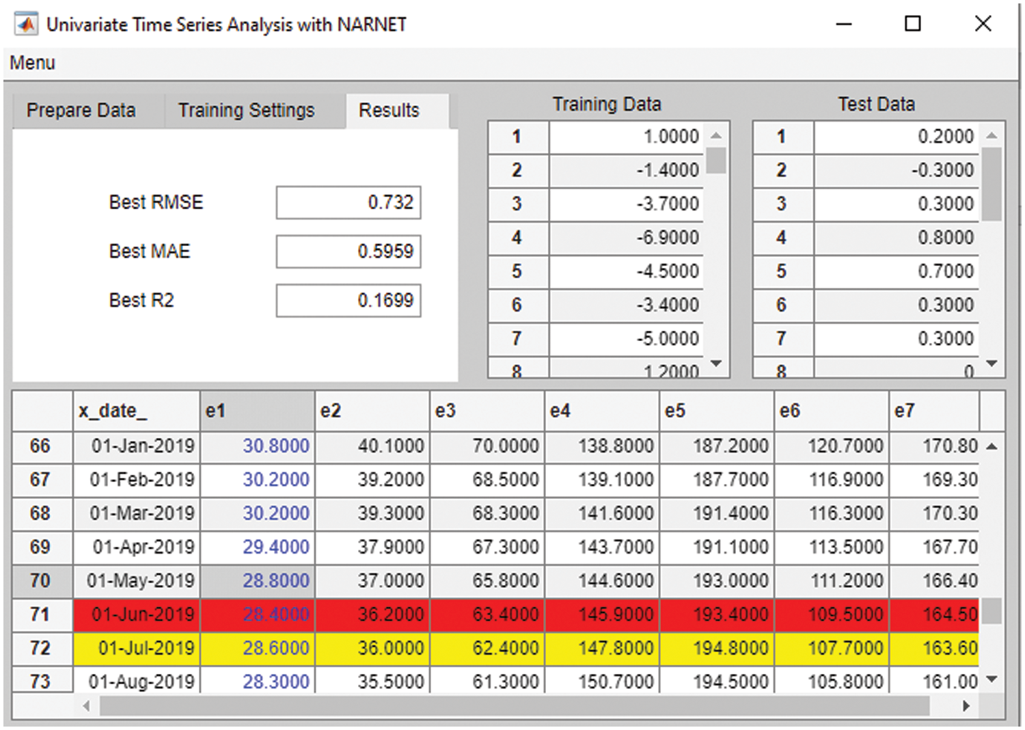This screenshot has height=730, width=1025.
Task: Click the Best MAE value field
Action: click(348, 252)
